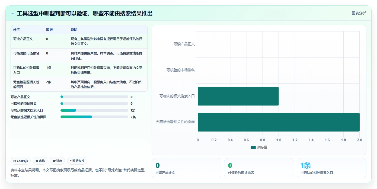Click the 说明 column header
The image size is (377, 189).
click(74, 30)
